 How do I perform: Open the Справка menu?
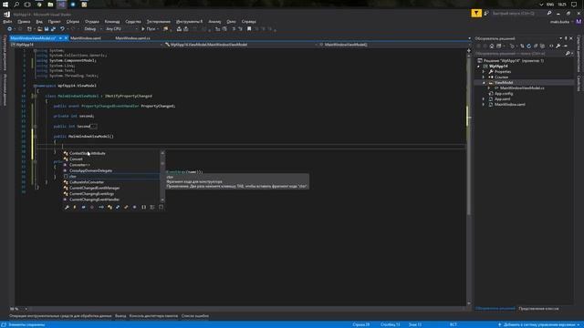(x=249, y=22)
